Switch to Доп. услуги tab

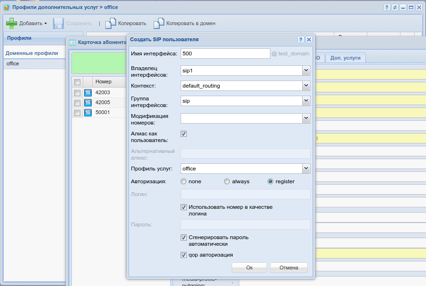pos(345,58)
